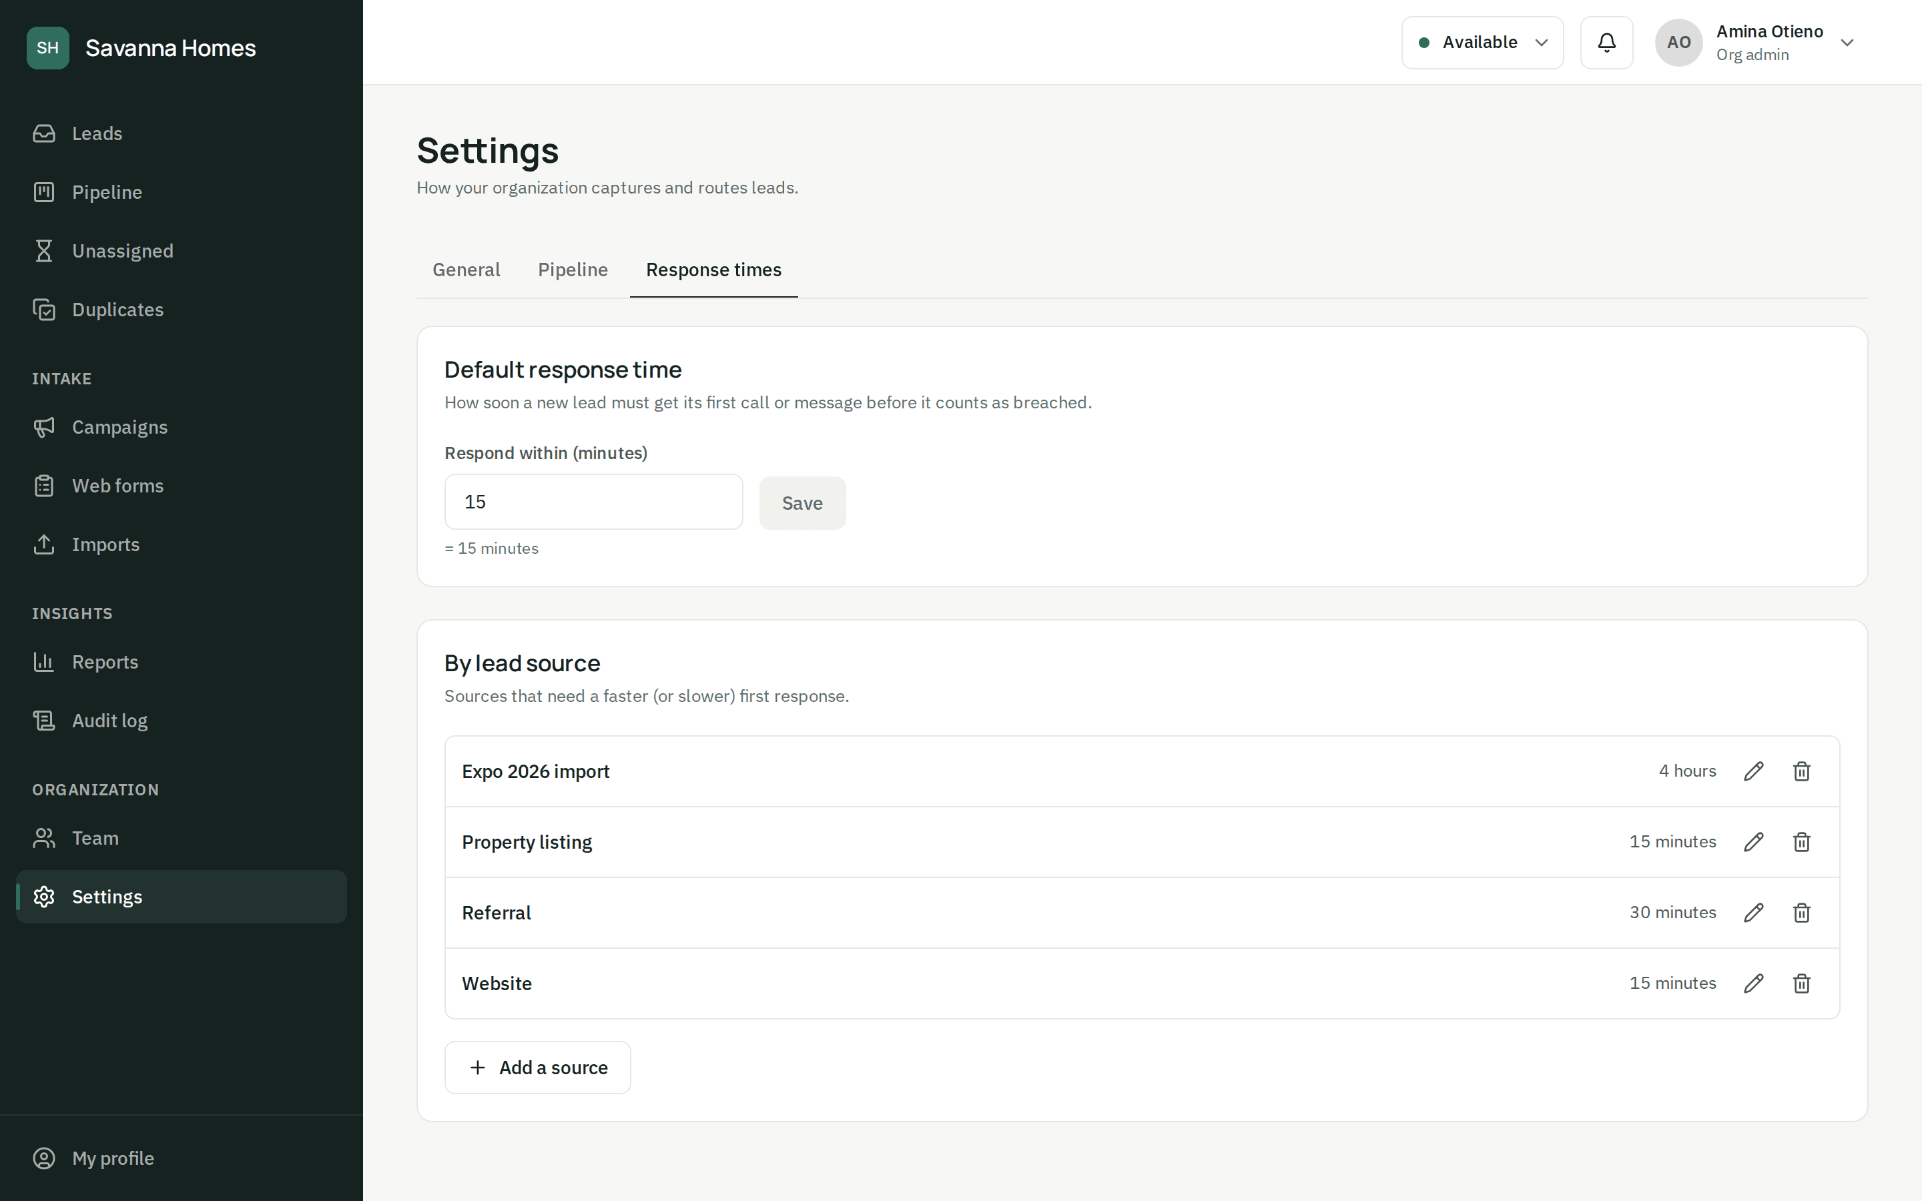Go to the Pipeline sidebar page
Screen dimensions: 1922x1201
tap(181, 192)
